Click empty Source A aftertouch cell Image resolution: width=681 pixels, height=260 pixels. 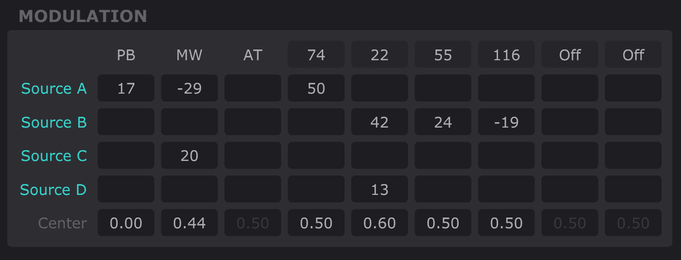[x=253, y=88]
